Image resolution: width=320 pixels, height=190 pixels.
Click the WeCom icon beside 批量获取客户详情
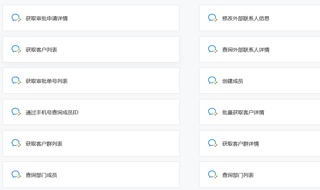point(213,112)
